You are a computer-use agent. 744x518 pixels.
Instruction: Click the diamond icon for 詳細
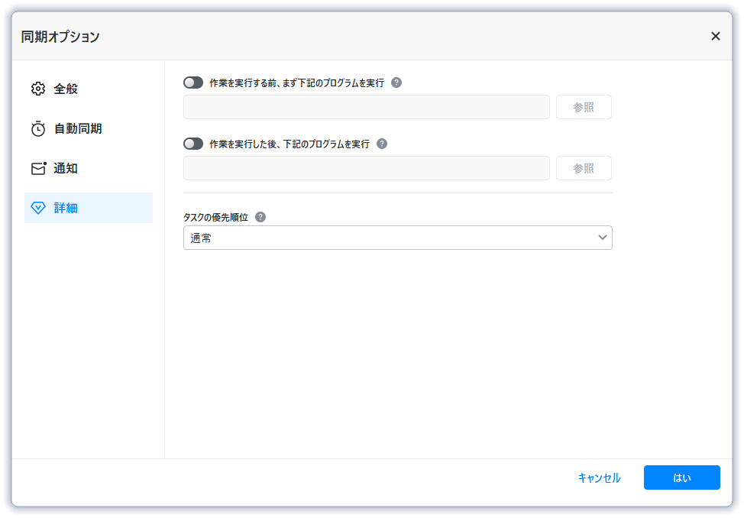[38, 208]
